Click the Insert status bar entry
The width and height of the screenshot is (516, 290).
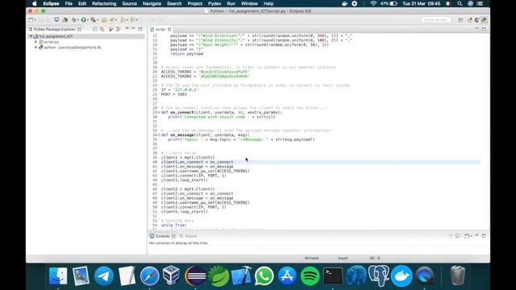click(x=343, y=258)
